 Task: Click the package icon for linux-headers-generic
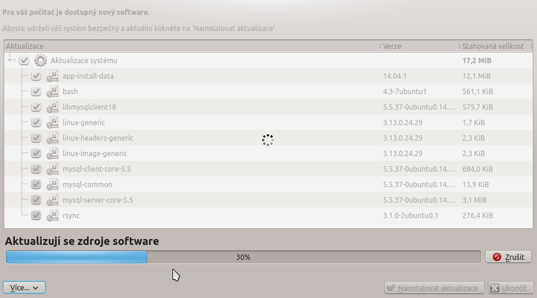53,138
